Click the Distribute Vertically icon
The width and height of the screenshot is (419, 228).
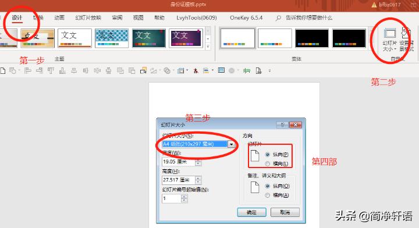(108, 71)
